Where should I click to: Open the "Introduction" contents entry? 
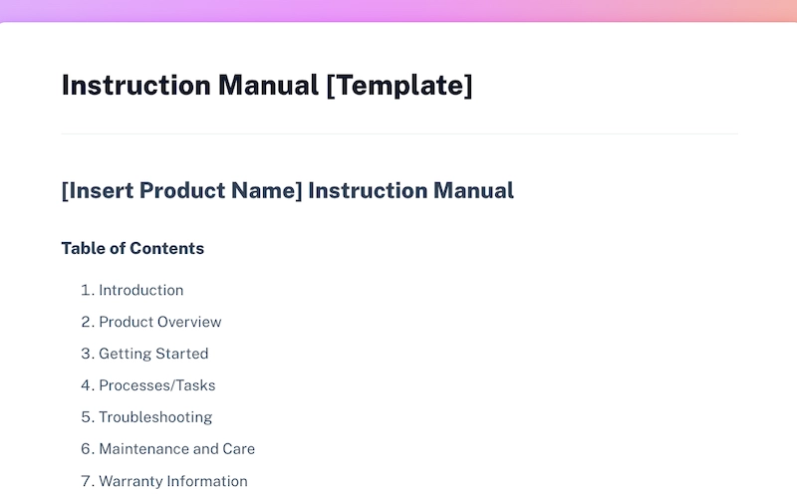coord(140,290)
